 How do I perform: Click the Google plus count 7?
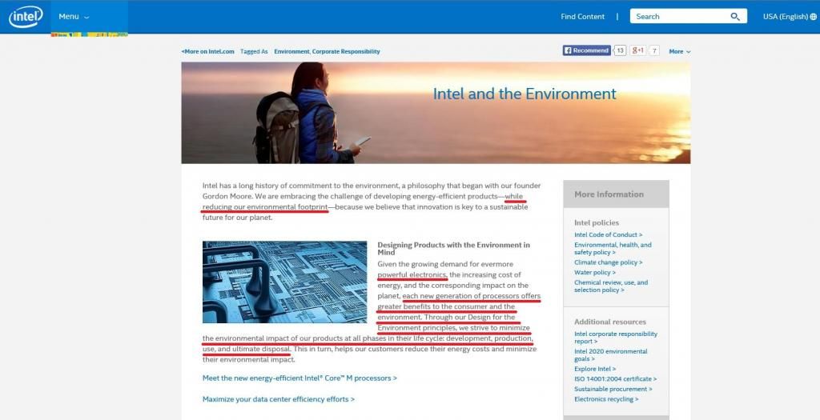pos(655,50)
